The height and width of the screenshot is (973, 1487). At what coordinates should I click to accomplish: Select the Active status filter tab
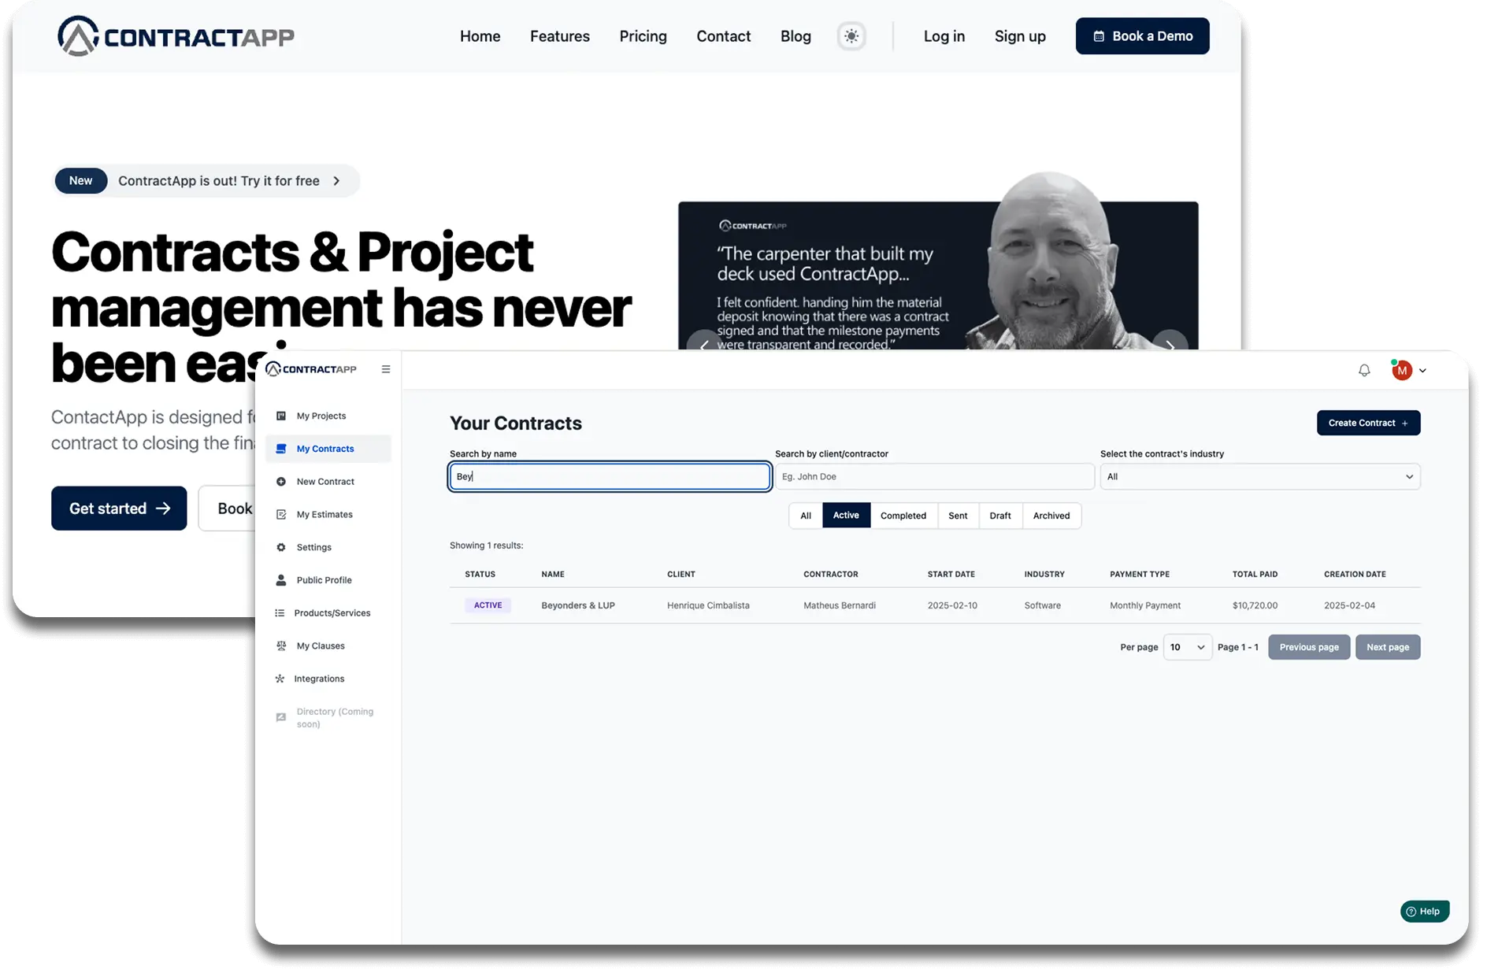pos(846,516)
